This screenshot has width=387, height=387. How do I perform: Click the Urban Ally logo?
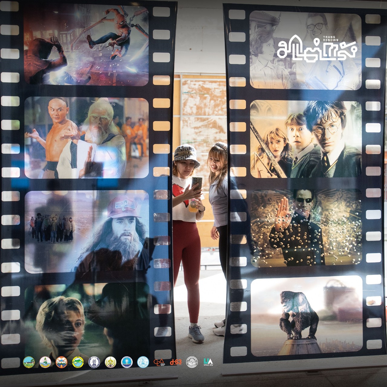tap(208, 362)
